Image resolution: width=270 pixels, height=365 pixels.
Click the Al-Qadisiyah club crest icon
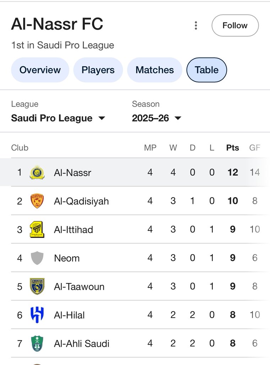37,201
